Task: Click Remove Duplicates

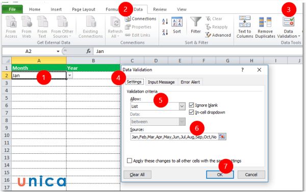Action: click(265, 27)
